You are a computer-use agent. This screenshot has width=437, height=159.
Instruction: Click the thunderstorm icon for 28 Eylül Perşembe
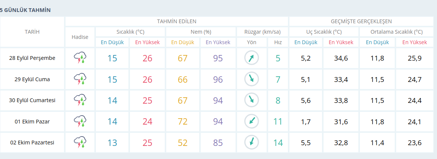click(x=80, y=58)
